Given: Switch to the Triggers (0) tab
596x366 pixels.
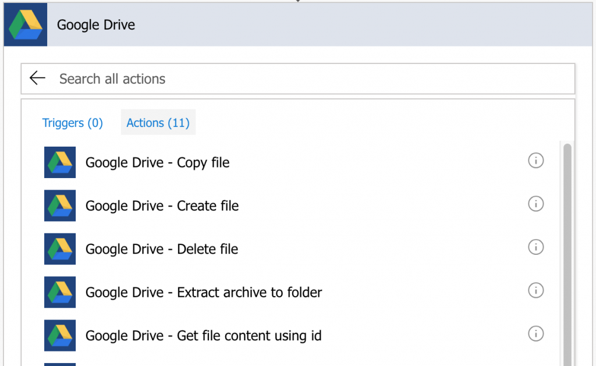Looking at the screenshot, I should [73, 123].
